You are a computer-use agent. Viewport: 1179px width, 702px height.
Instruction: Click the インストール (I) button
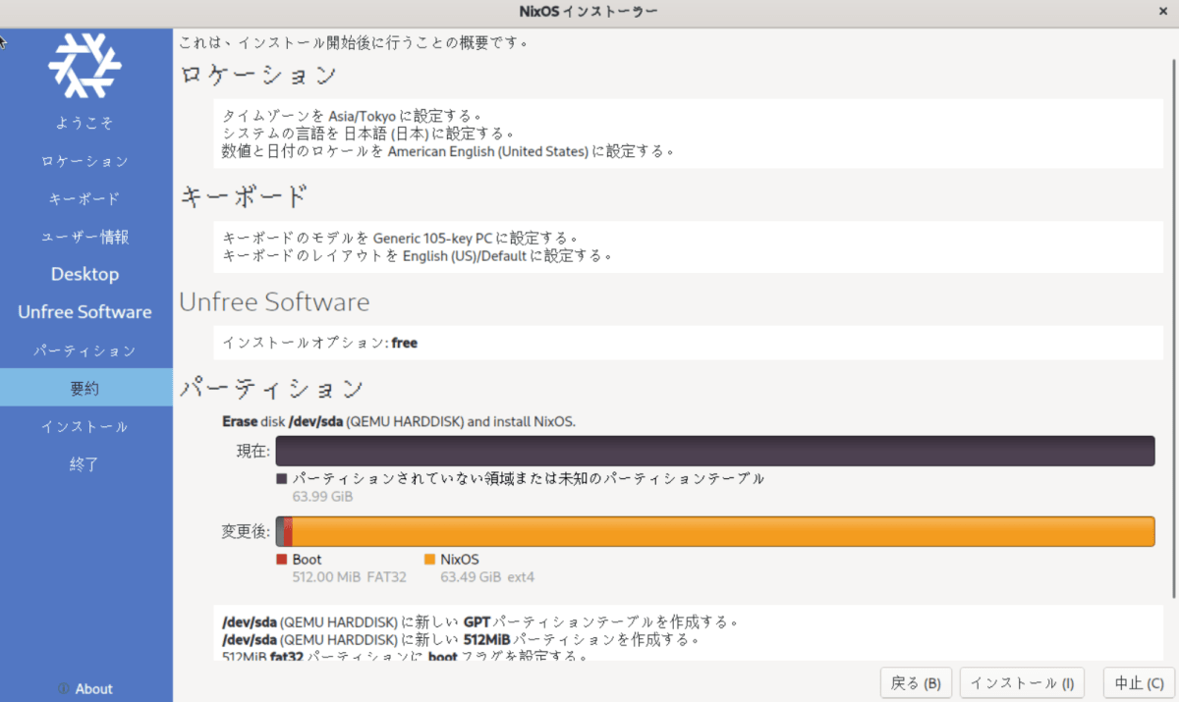[x=1022, y=682]
